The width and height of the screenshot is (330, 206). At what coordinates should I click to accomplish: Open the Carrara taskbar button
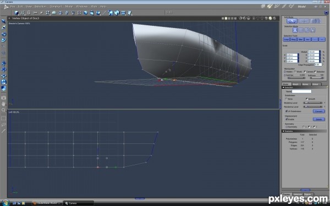pyautogui.click(x=78, y=203)
